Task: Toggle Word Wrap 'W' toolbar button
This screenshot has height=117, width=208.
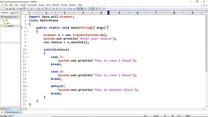Action: 75,9
